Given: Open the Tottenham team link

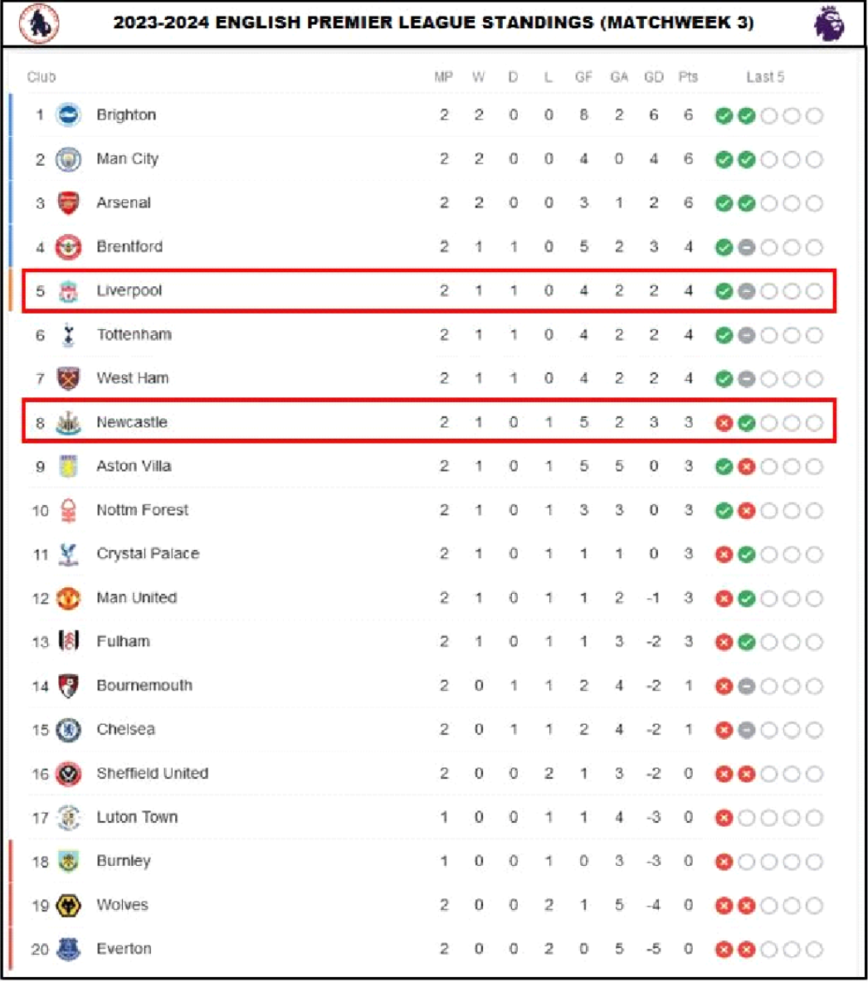Looking at the screenshot, I should [134, 334].
